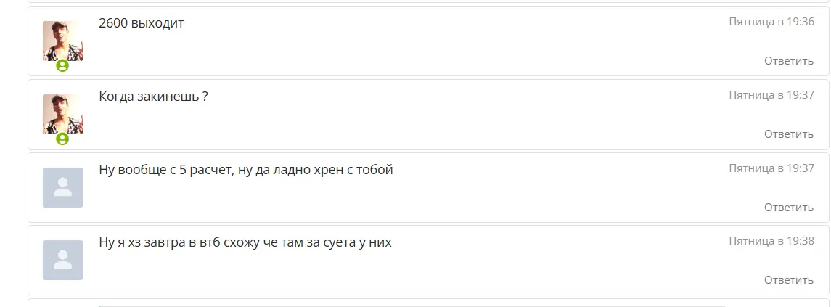
Task: Click the green online badge under the first avatar
Action: click(62, 66)
